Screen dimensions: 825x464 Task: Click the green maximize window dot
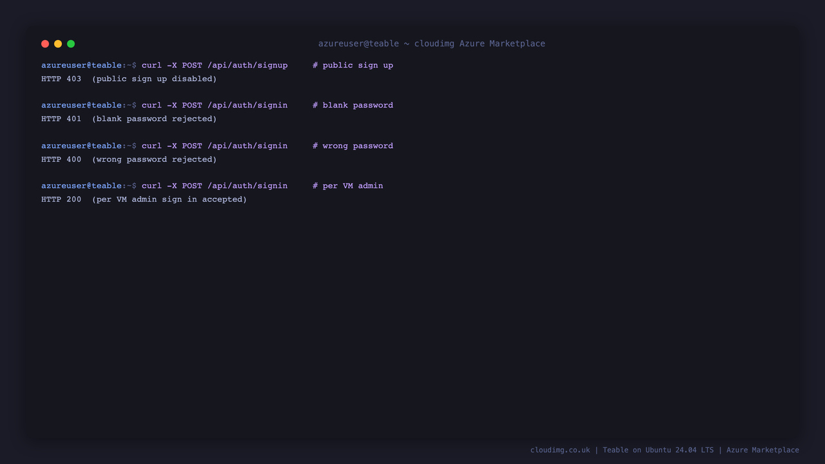pyautogui.click(x=71, y=44)
